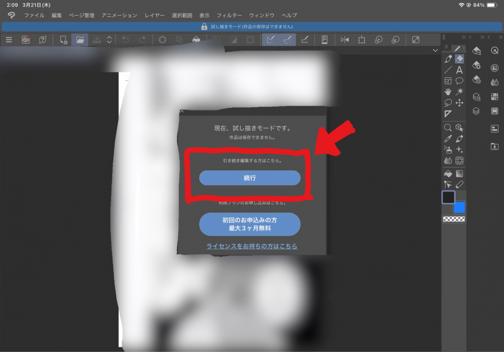The height and width of the screenshot is (352, 504).
Task: Open the Quick Access panel icon
Action: (x=494, y=50)
